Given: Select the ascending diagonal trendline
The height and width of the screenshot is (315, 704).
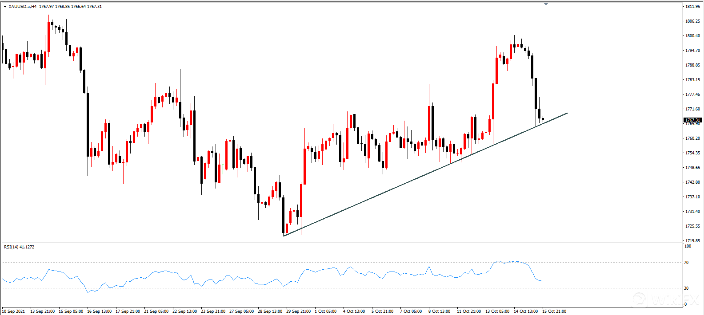Looking at the screenshot, I should pos(400,185).
